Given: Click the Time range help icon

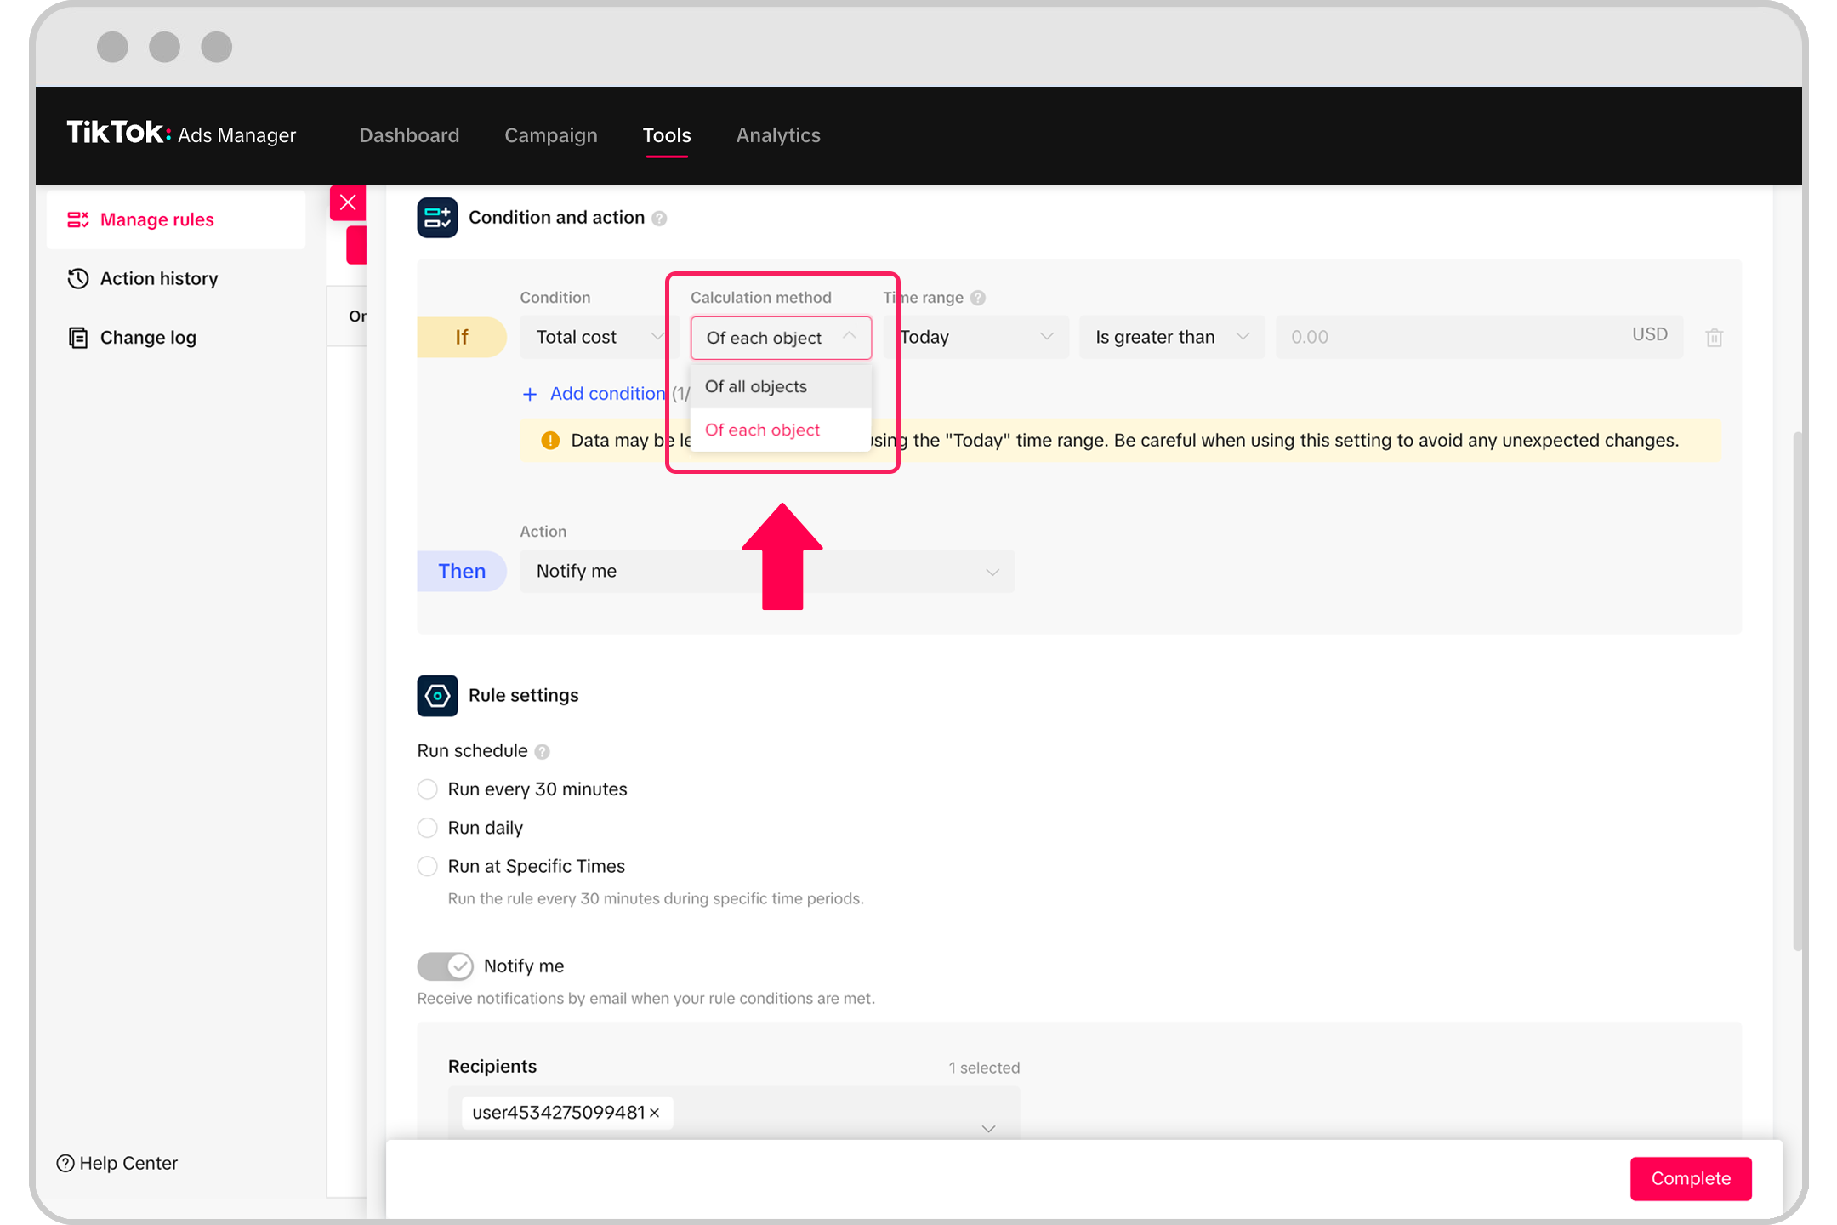Looking at the screenshot, I should point(978,298).
